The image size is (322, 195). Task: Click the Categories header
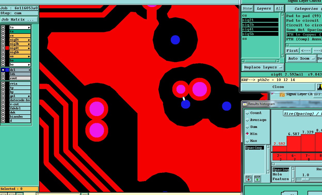click(x=304, y=9)
